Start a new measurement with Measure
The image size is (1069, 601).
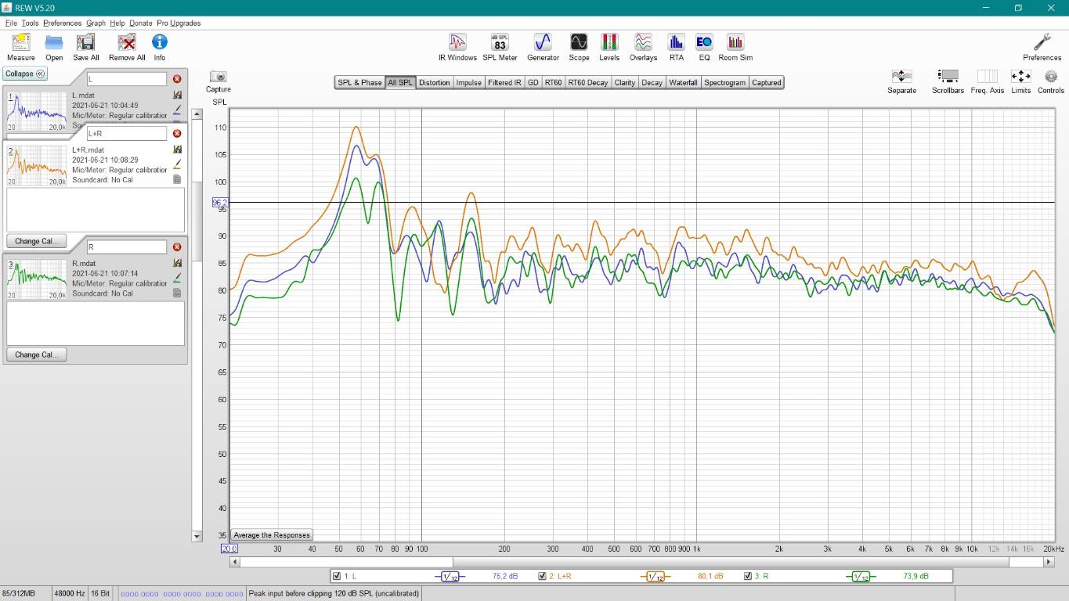pyautogui.click(x=21, y=47)
